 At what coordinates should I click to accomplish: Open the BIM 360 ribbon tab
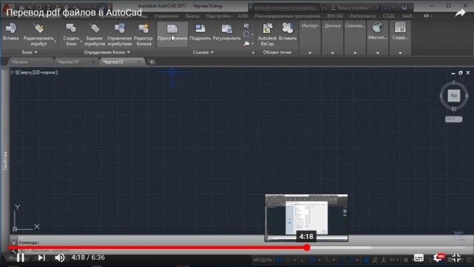[x=335, y=16]
